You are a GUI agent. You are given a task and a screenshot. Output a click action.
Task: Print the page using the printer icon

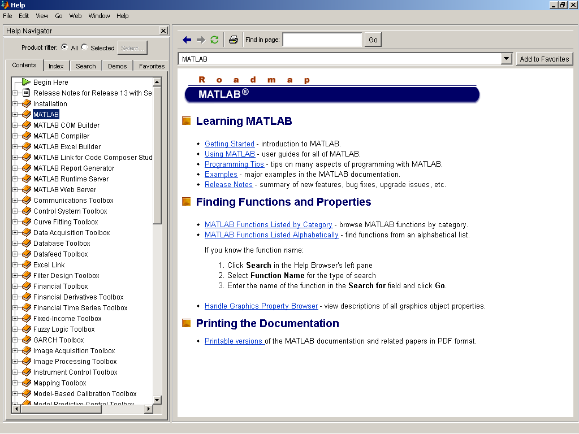[234, 40]
